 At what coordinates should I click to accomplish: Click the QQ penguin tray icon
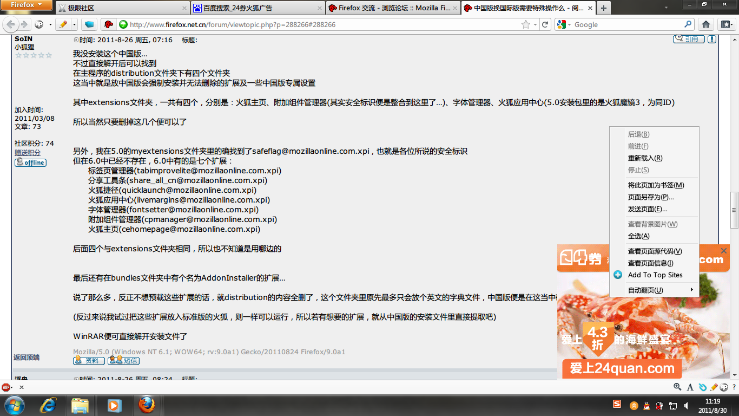(x=645, y=405)
